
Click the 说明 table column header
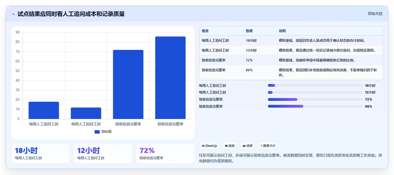click(x=282, y=31)
